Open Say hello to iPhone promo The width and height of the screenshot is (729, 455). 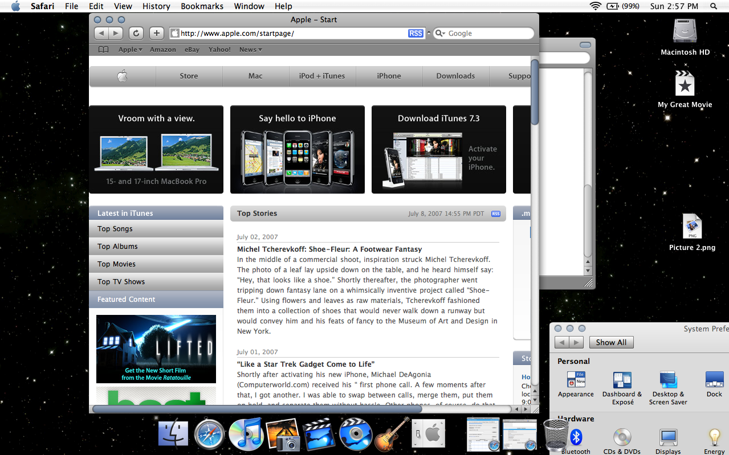tap(298, 149)
